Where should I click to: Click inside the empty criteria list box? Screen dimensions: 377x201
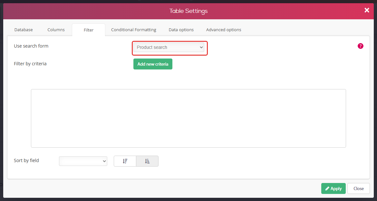coord(188,118)
